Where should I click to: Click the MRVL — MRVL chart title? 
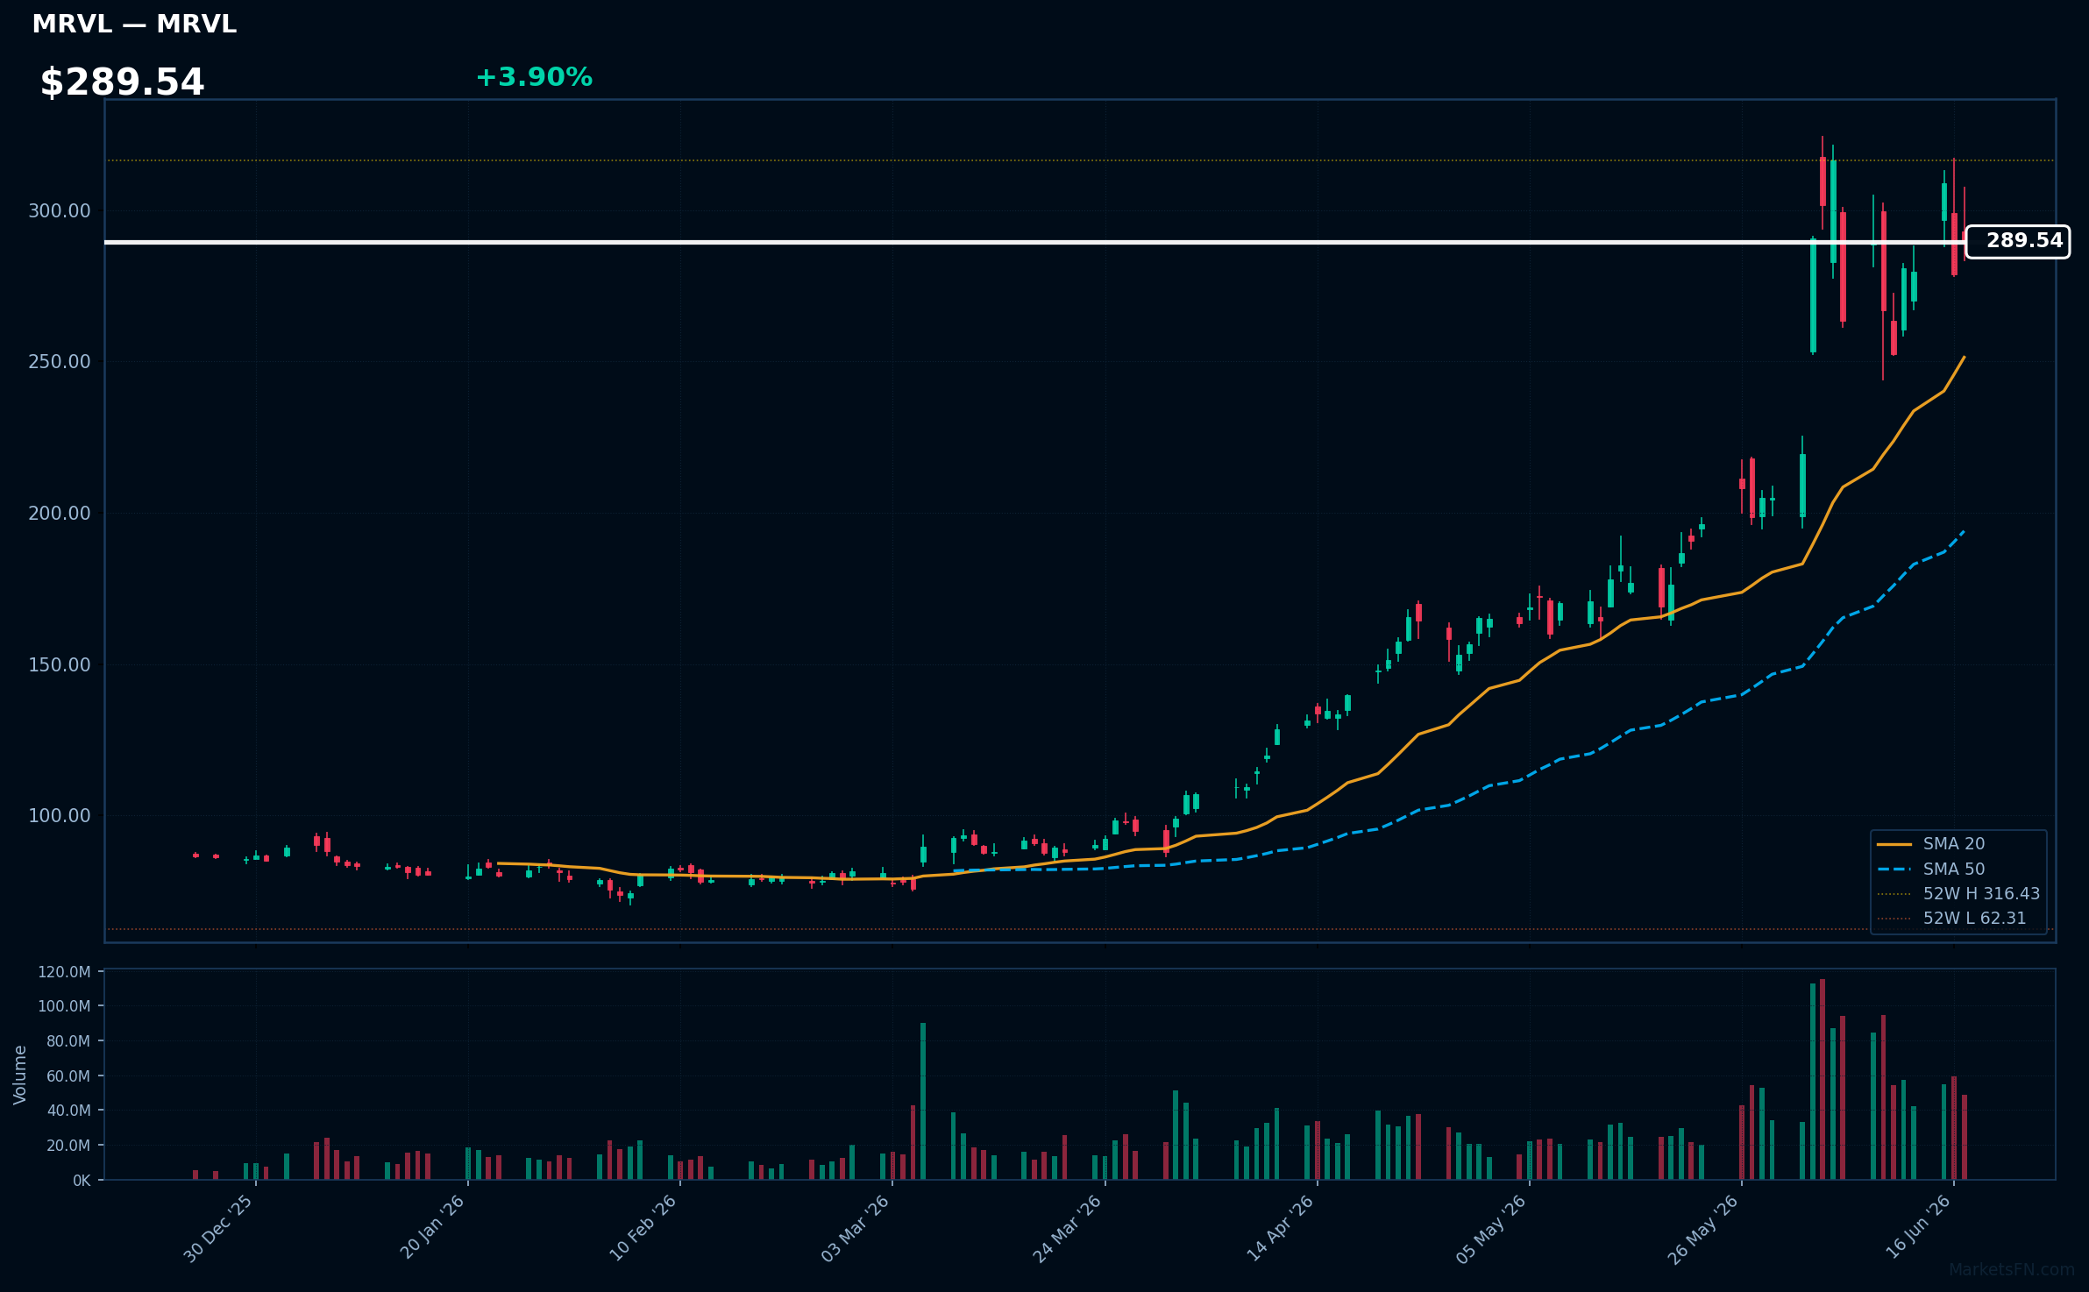[134, 25]
